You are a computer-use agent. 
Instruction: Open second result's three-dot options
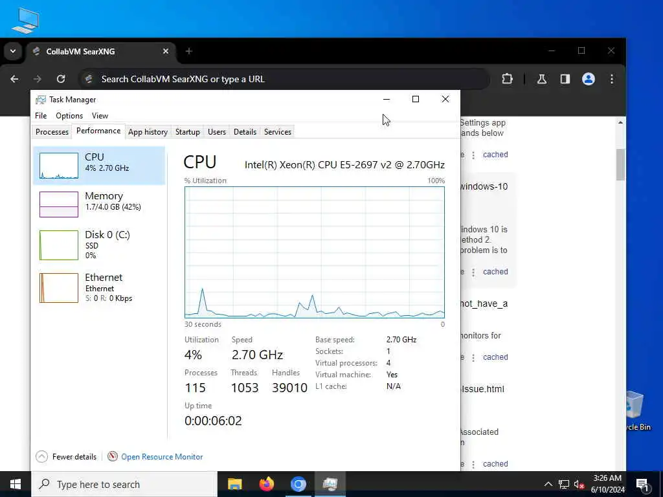pyautogui.click(x=473, y=272)
